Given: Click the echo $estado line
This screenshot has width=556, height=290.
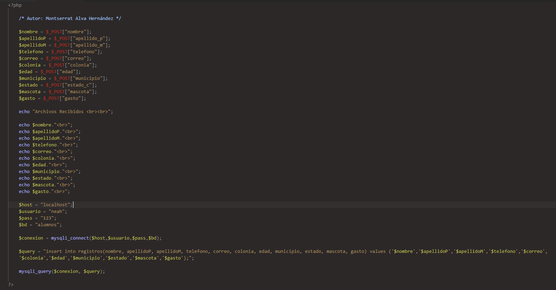Looking at the screenshot, I should [46, 178].
